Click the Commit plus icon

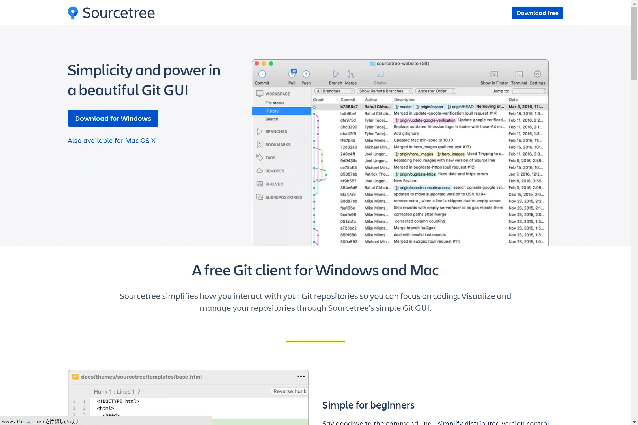(x=262, y=74)
